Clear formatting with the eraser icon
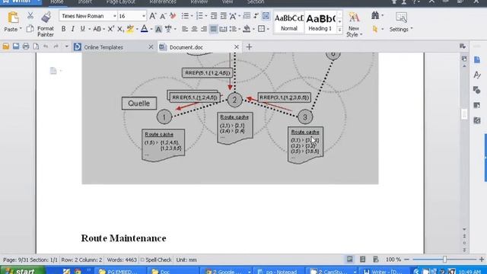 [x=173, y=16]
